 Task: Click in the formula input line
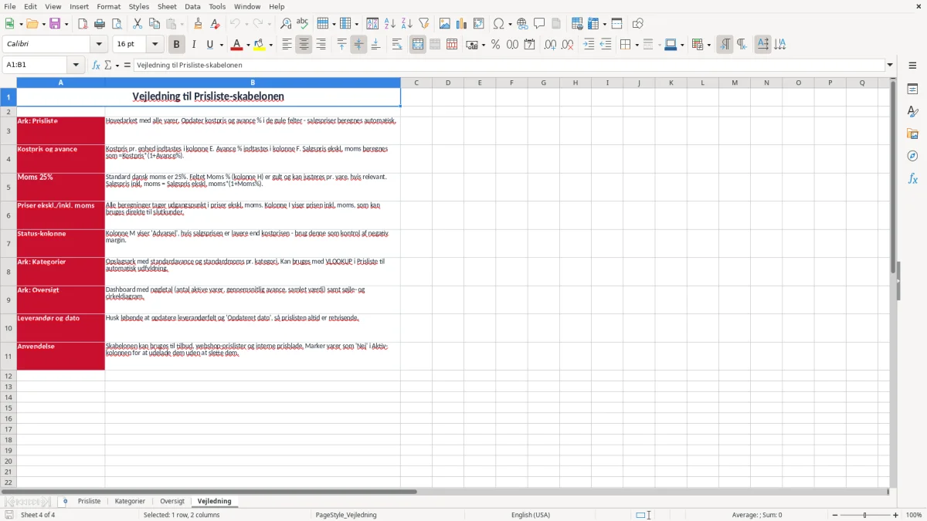tap(508, 65)
